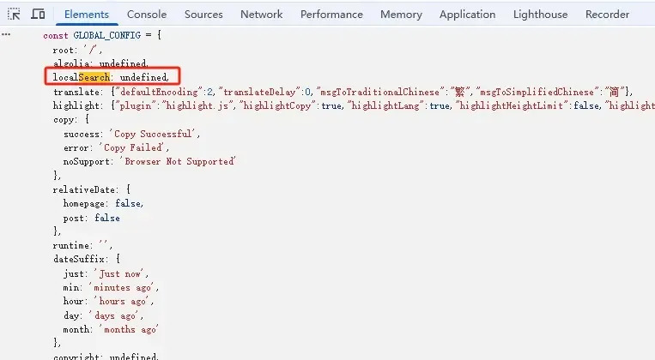Viewport: 655px width, 360px height.
Task: Switch to the Application tab
Action: [468, 15]
